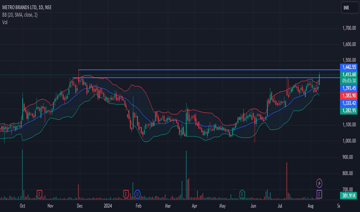Click the Aug label on time axis
The image size is (360, 212).
[311, 206]
